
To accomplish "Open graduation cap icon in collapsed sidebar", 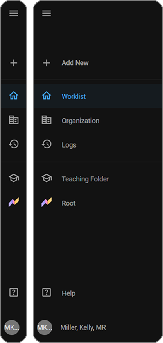I will click(14, 178).
